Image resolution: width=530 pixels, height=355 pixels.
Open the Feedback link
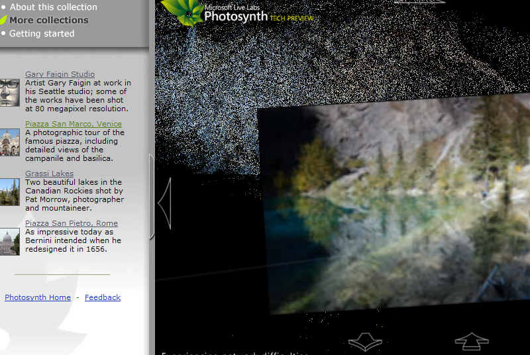[x=103, y=297]
